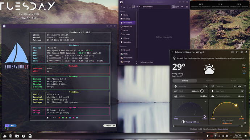This screenshot has width=250, height=140.
Task: Click Dolphin Places panel vertical scrollbar
Action: (x=137, y=29)
